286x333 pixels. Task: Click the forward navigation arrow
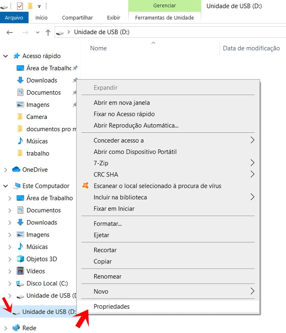click(x=25, y=32)
